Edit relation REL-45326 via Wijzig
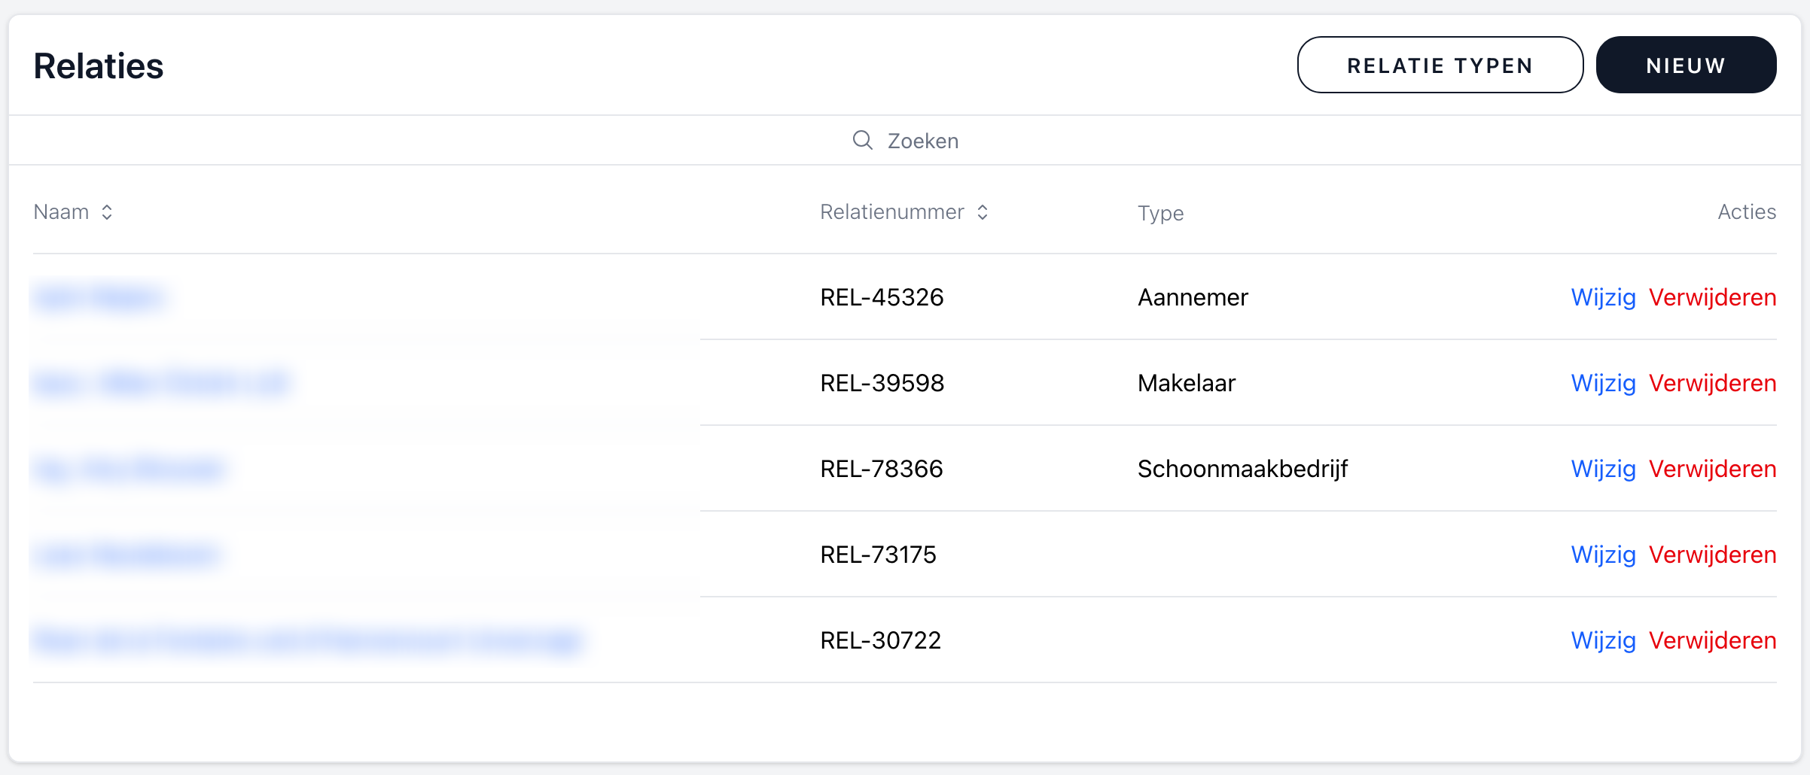 (1603, 297)
